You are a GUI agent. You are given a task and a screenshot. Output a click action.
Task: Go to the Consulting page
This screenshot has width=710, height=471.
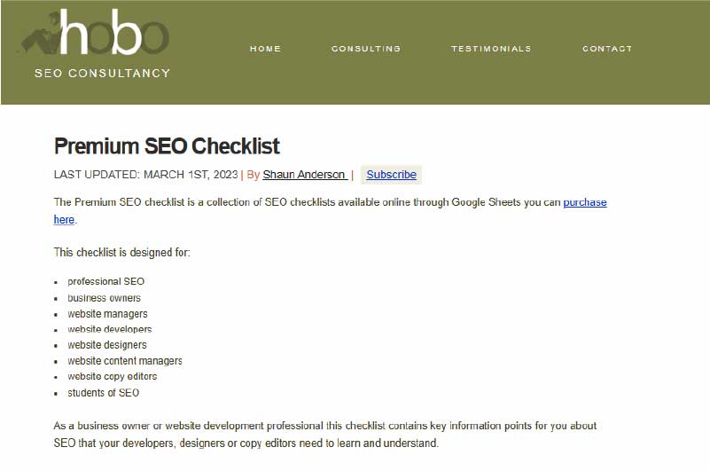366,49
